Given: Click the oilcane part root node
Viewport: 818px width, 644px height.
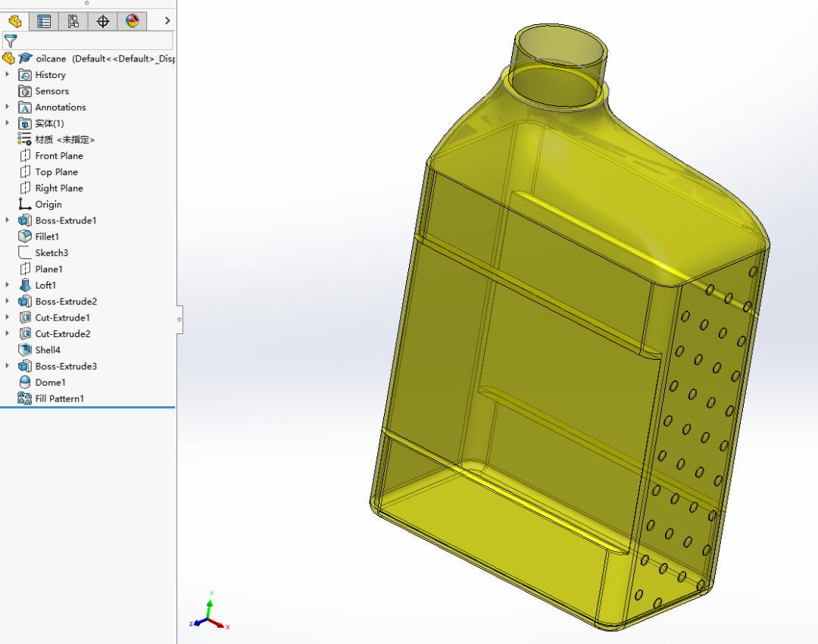Looking at the screenshot, I should pyautogui.click(x=51, y=58).
